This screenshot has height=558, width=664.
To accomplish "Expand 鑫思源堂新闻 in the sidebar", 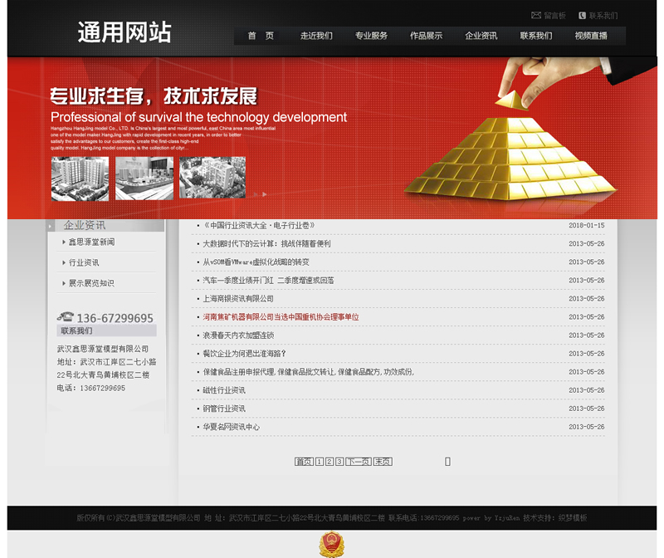I will [91, 242].
